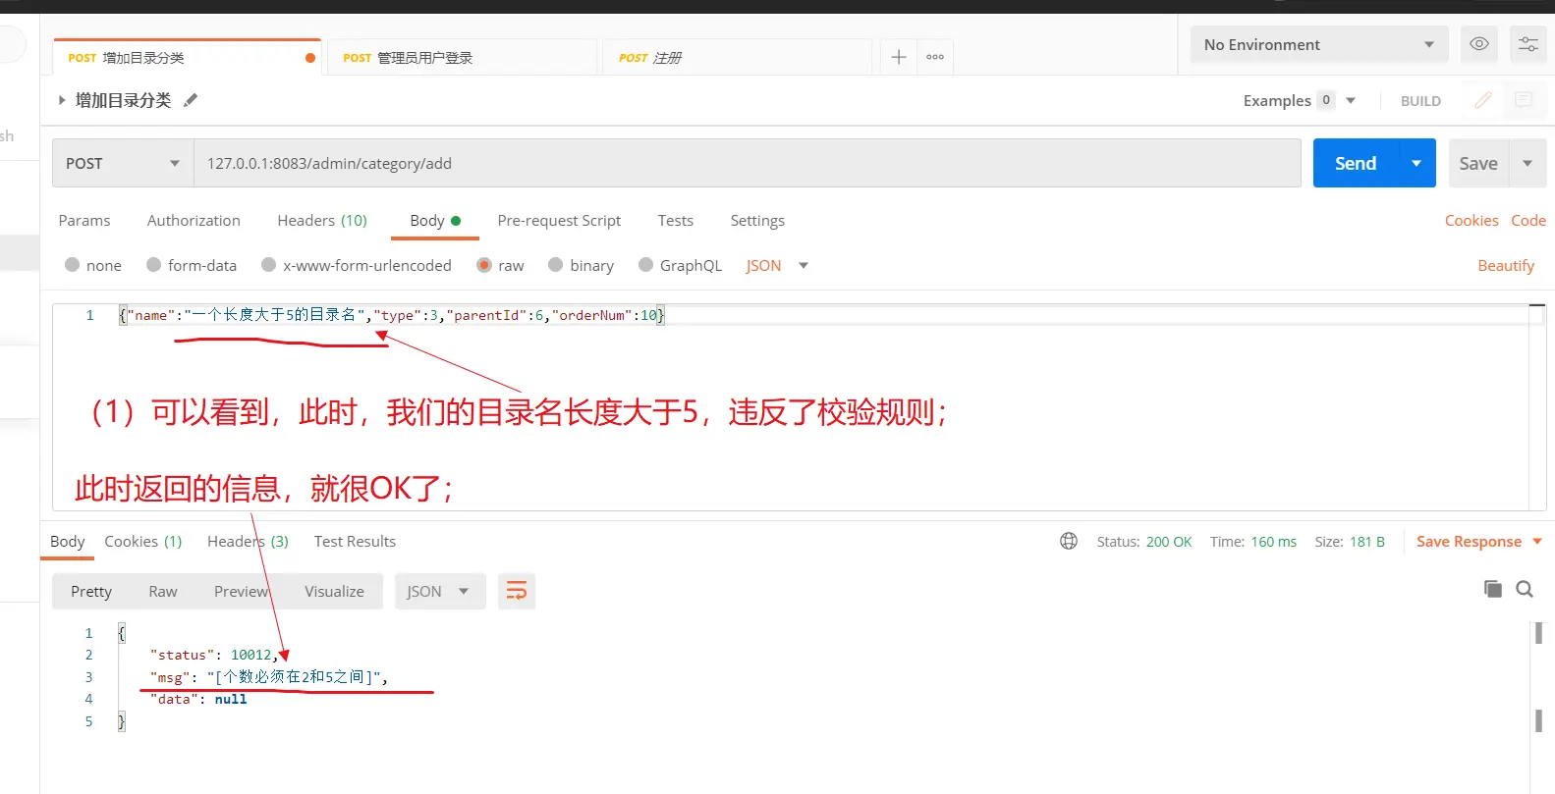Open the Test Results response tab
Screen dimensions: 1555x794
[355, 542]
